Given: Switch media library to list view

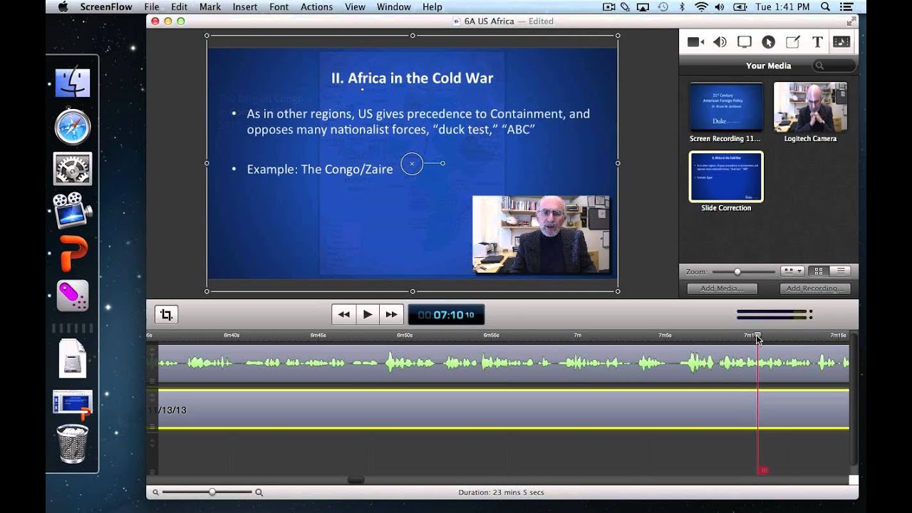Looking at the screenshot, I should (x=841, y=271).
